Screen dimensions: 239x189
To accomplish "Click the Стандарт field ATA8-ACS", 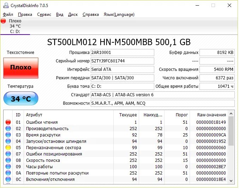I will click(x=163, y=95).
